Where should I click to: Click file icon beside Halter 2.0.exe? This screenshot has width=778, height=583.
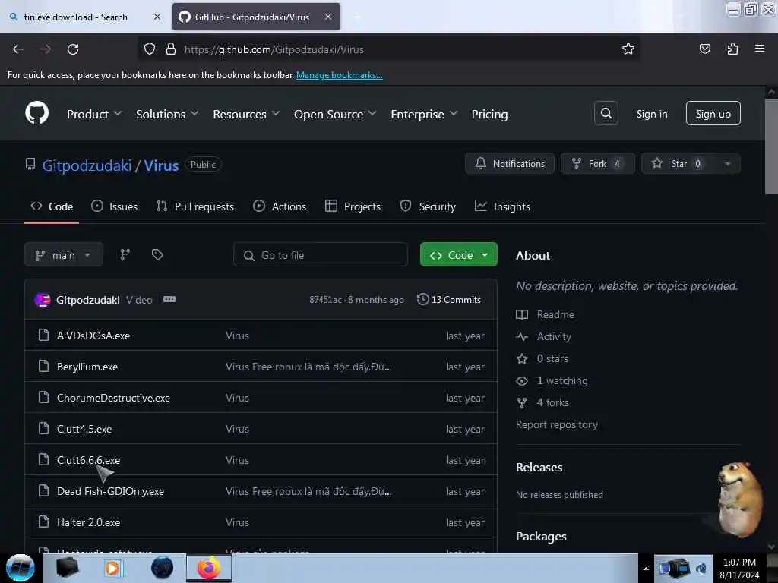(43, 522)
